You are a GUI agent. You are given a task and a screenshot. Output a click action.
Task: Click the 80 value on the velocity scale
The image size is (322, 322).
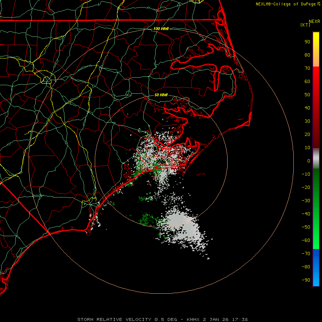pyautogui.click(x=307, y=55)
